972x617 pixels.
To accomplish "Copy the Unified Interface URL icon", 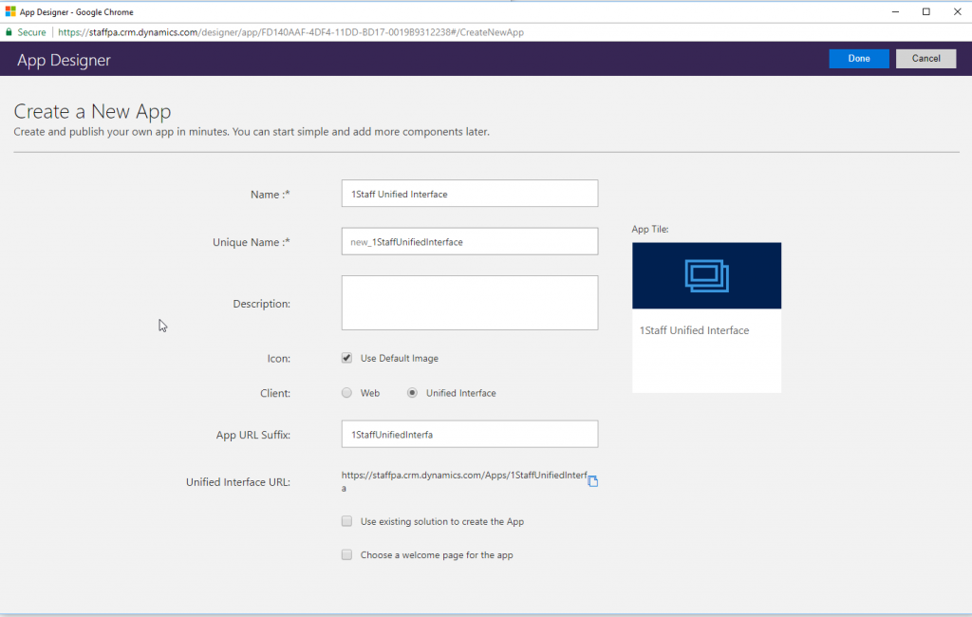I will [x=592, y=481].
